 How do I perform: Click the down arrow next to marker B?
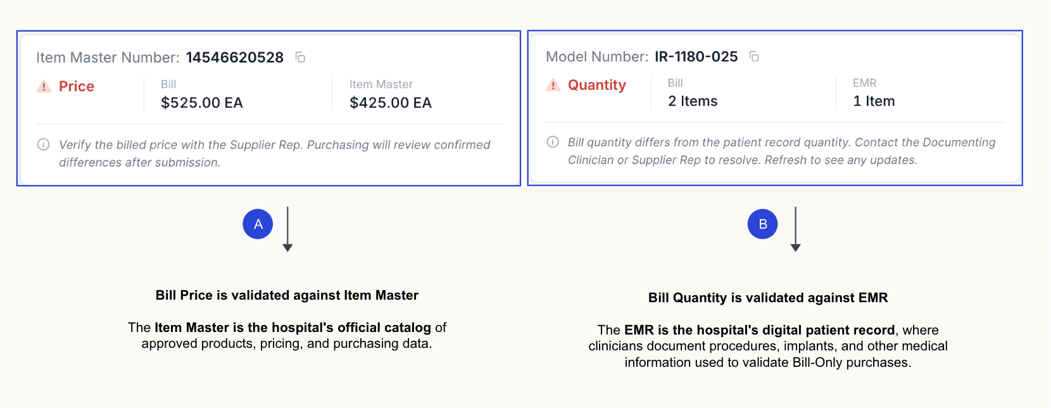[796, 229]
